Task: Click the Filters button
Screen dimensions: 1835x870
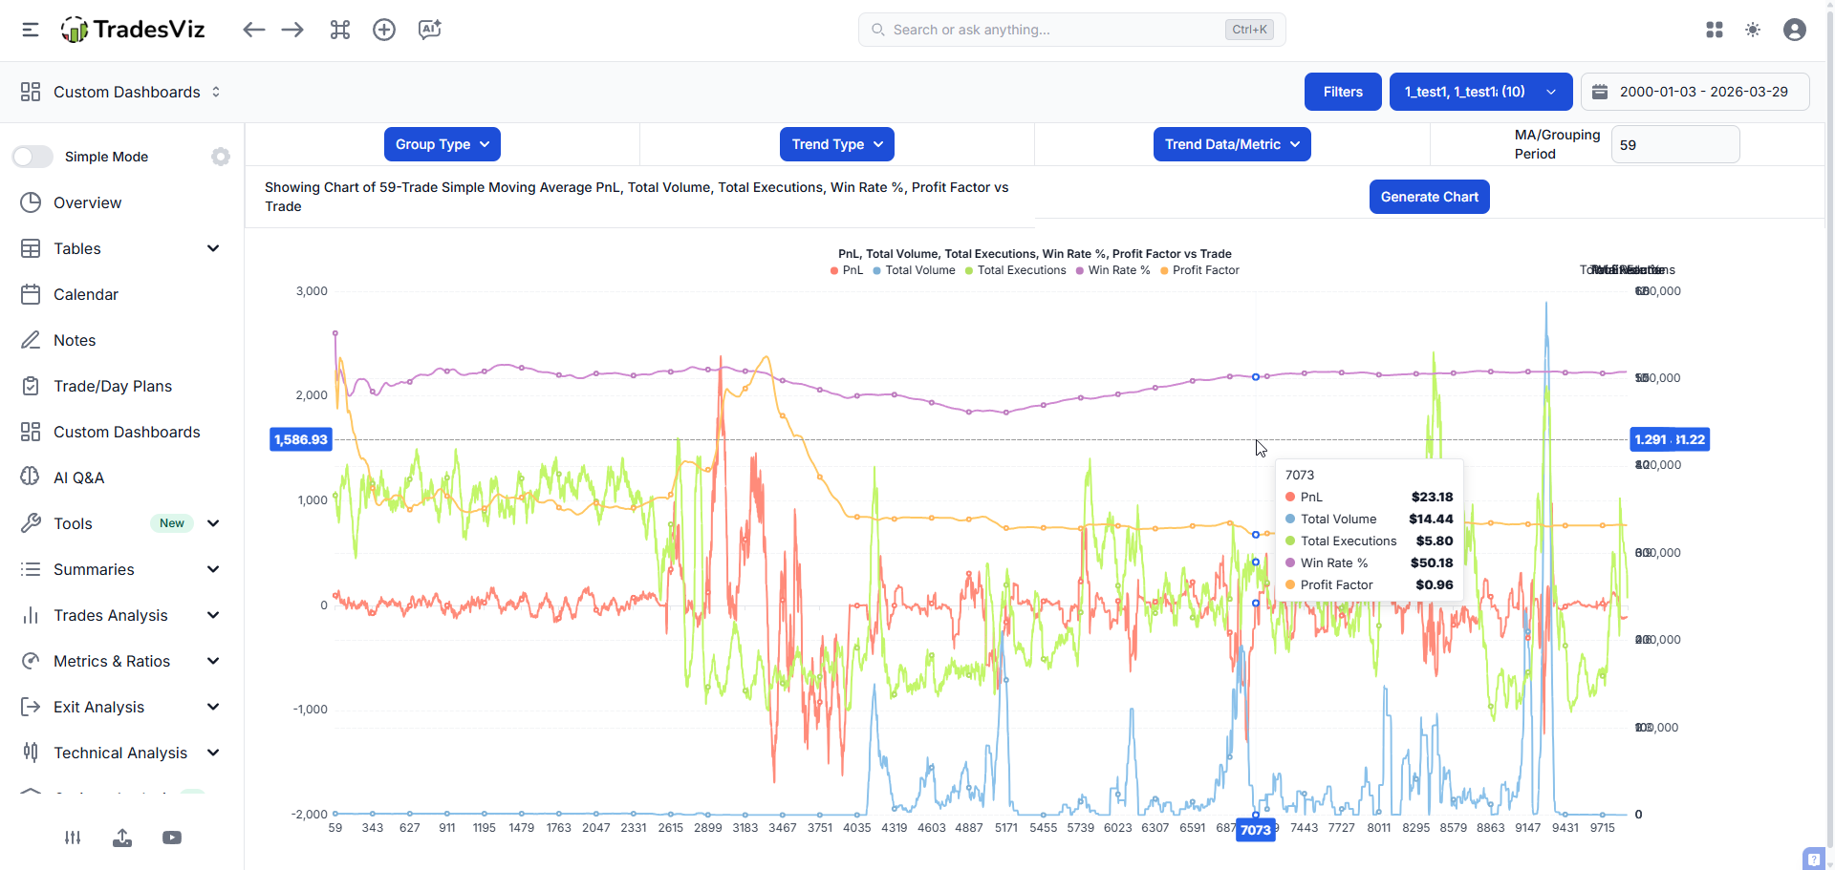Action: pos(1342,92)
